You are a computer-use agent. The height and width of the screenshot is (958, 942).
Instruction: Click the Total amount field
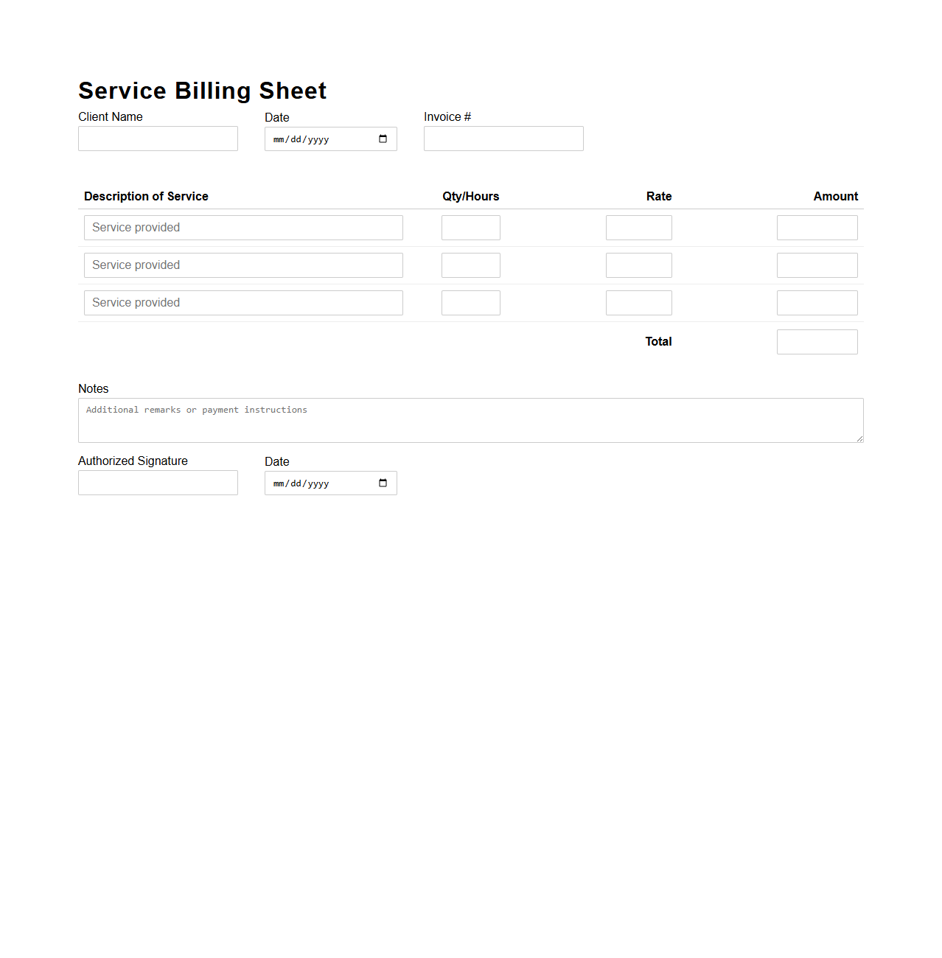pyautogui.click(x=817, y=341)
